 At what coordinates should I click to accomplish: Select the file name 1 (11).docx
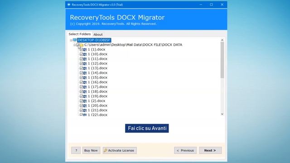[97, 59]
